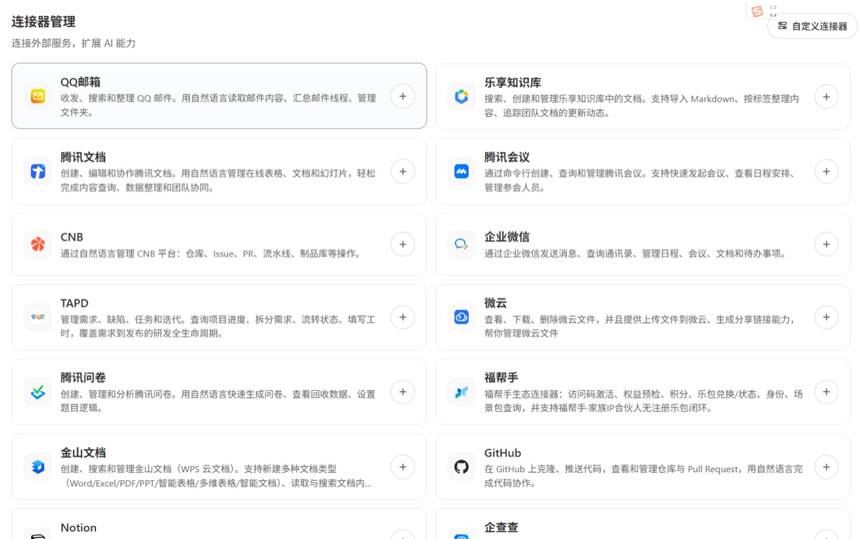This screenshot has height=539, width=866.
Task: Click the description starting 通过自然语言管理 CNB 平台
Action: 210,254
